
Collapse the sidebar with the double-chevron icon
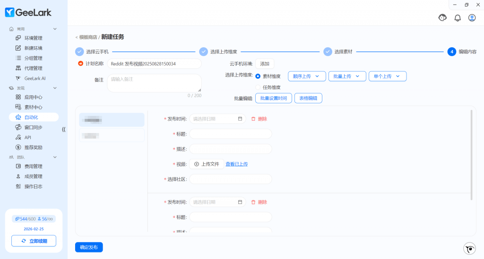coord(64,129)
